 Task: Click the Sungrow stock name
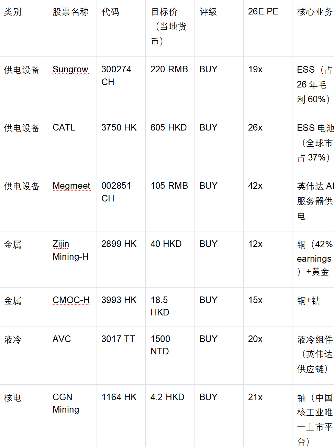click(x=70, y=70)
